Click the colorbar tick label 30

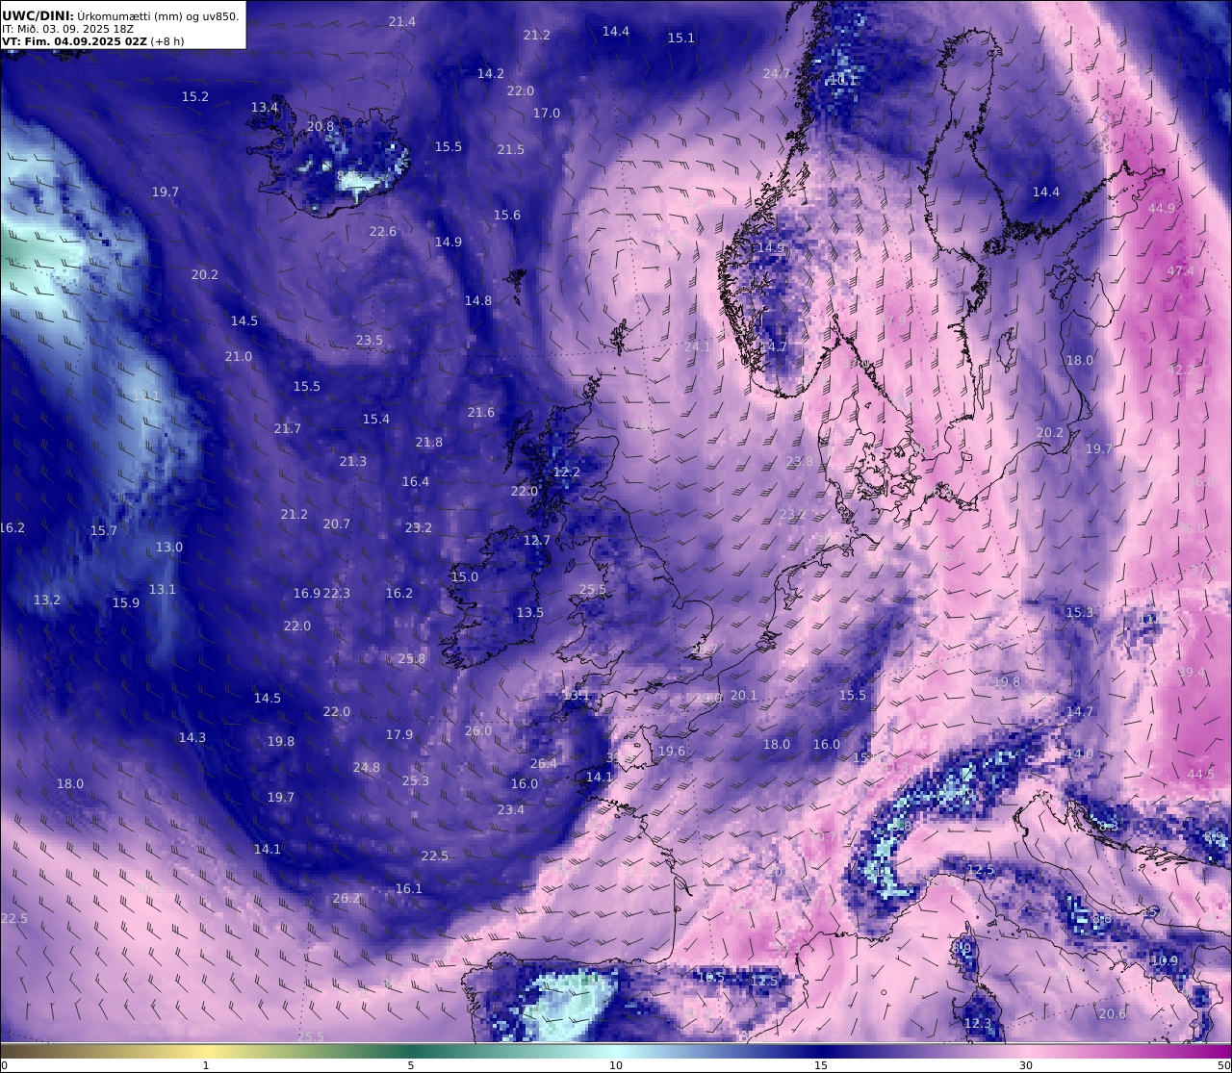coord(1026,1065)
